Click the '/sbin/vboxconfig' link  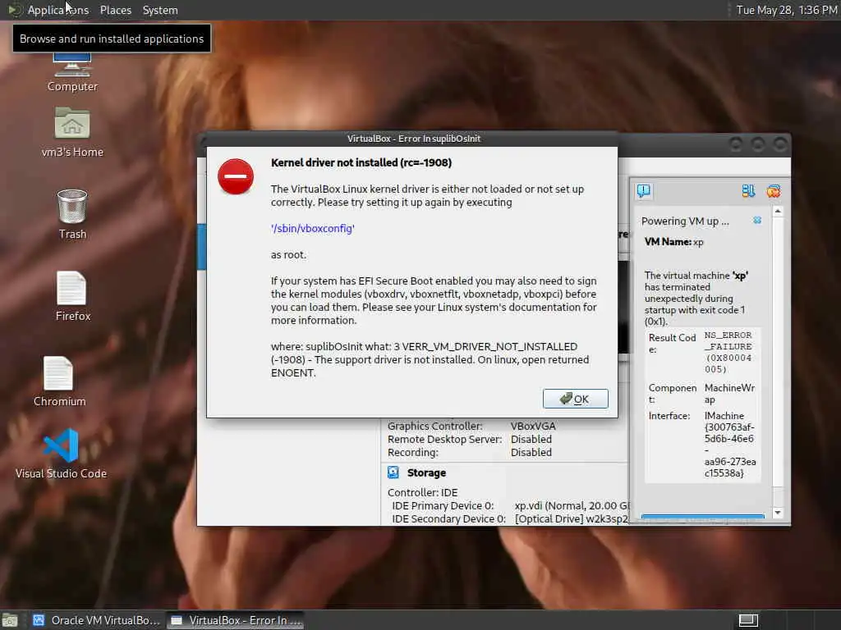pyautogui.click(x=313, y=229)
